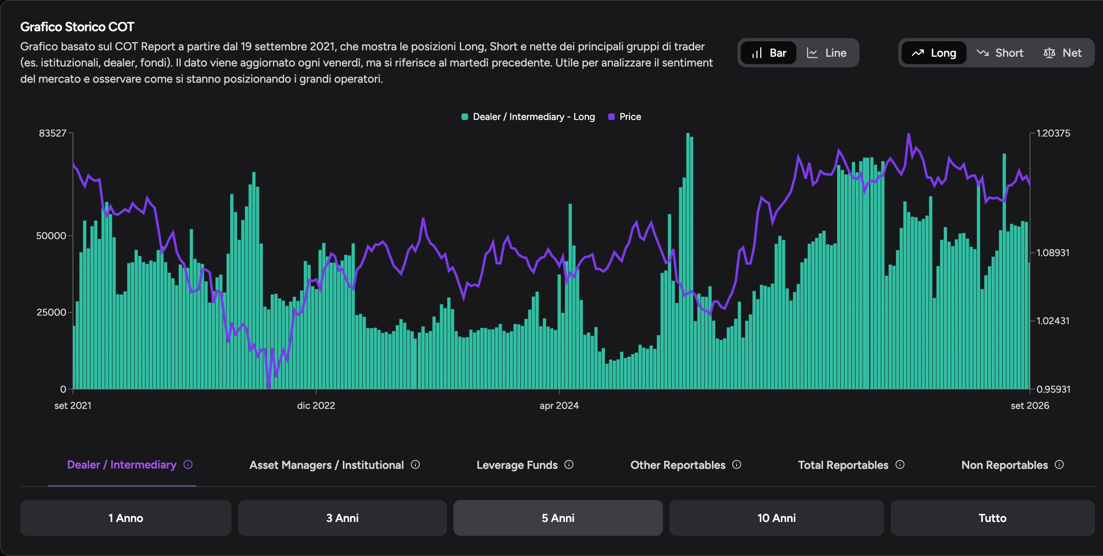Click the 1.20375 price axis value
This screenshot has width=1103, height=556.
point(1053,133)
